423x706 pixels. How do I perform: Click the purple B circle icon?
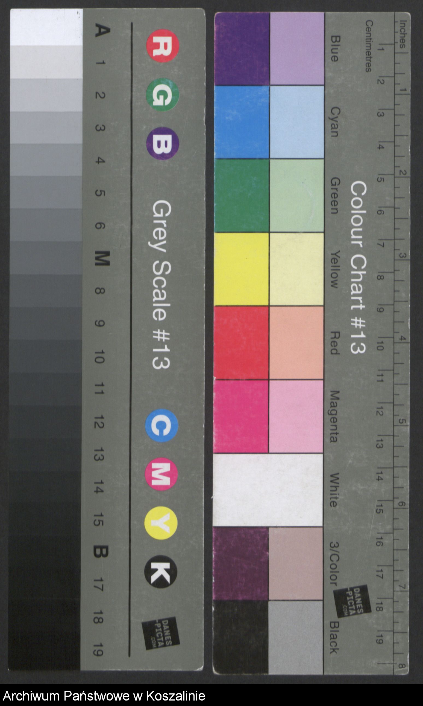pos(163,143)
